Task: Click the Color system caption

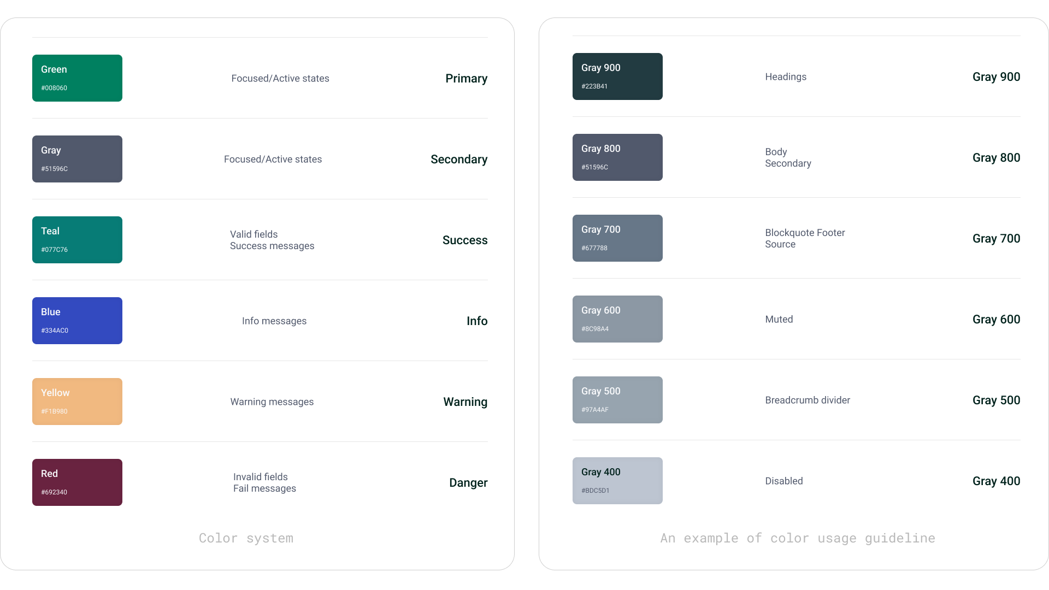Action: [246, 538]
